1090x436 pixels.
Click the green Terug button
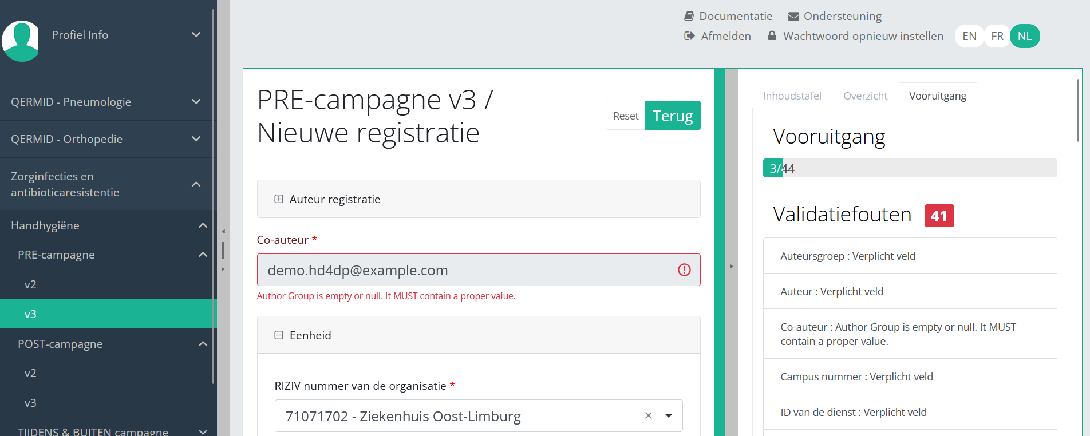[x=673, y=116]
